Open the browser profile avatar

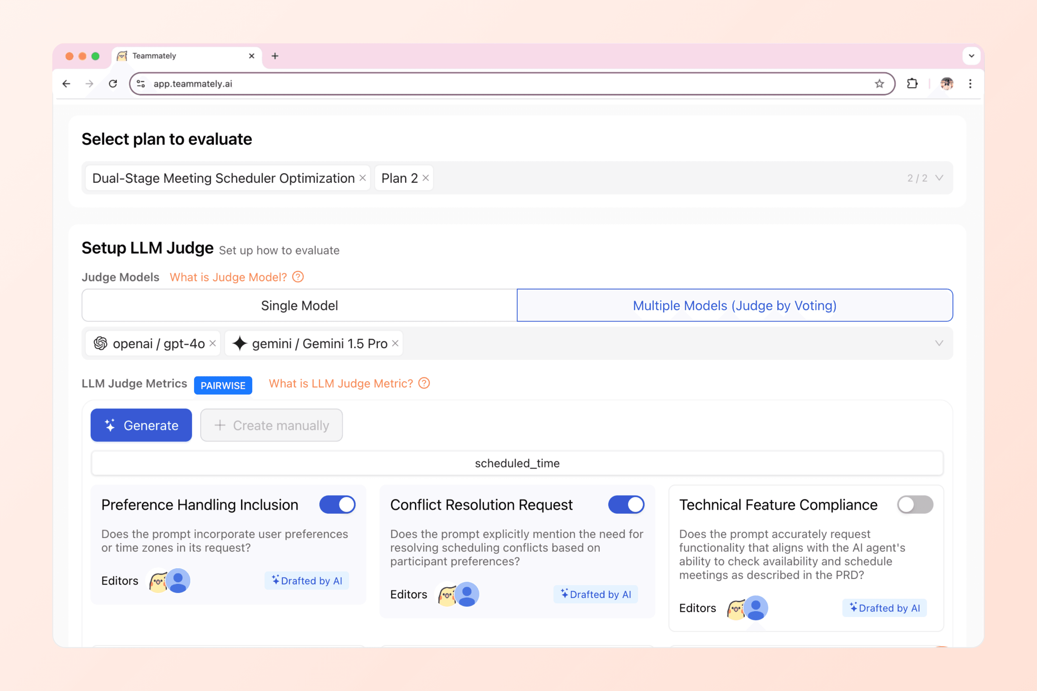tap(947, 84)
